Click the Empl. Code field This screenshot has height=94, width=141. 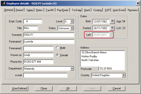point(33,21)
